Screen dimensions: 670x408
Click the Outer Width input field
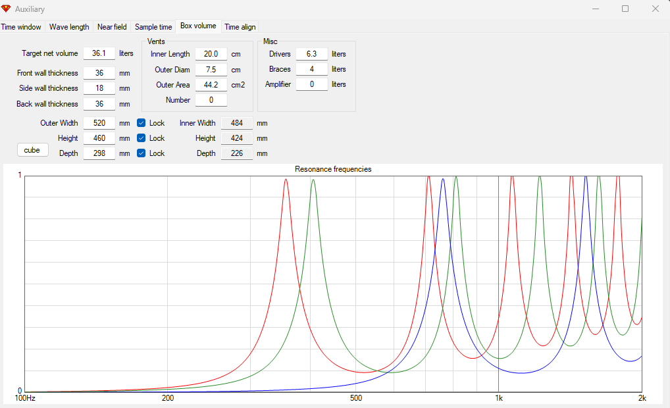coord(99,123)
